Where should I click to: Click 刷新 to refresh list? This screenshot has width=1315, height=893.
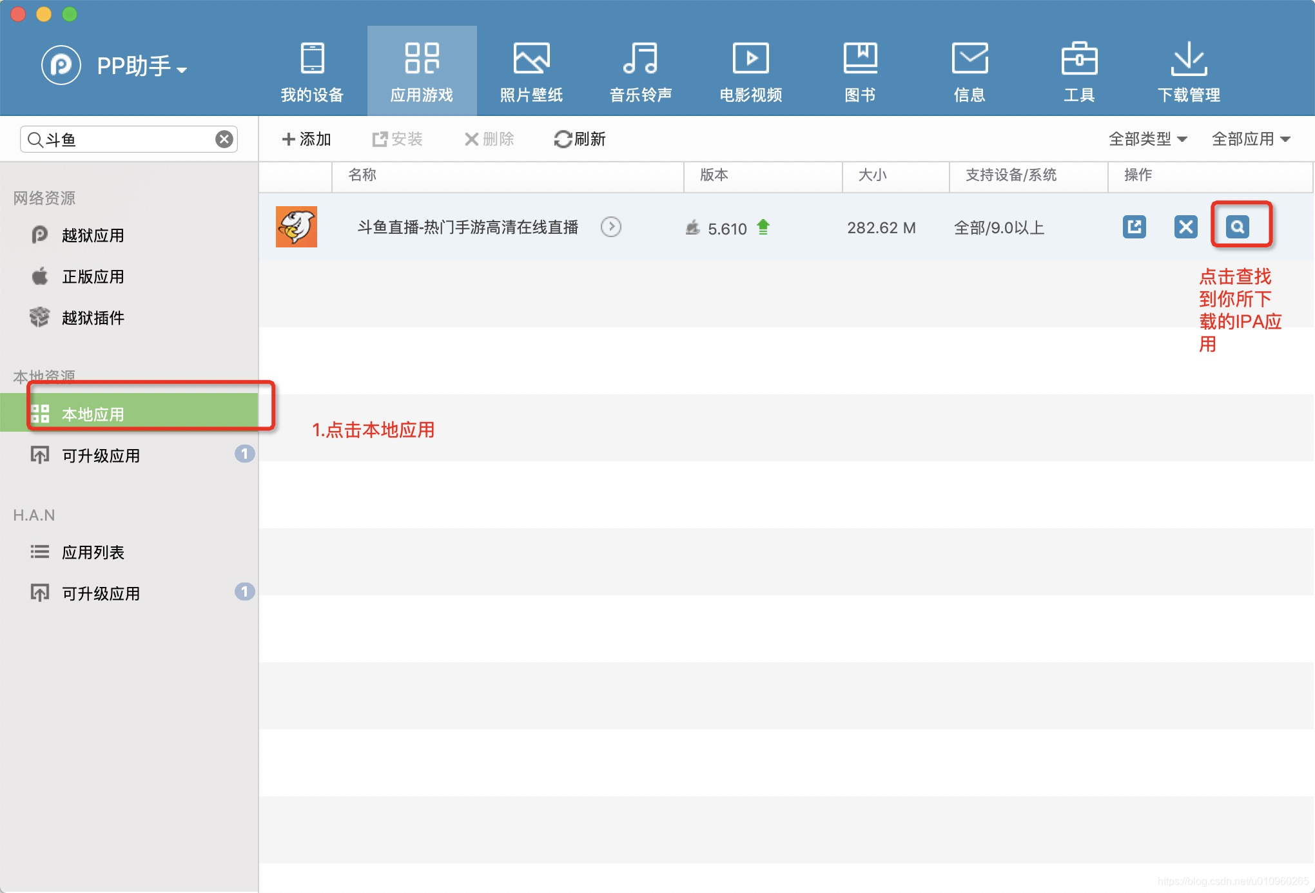(580, 139)
